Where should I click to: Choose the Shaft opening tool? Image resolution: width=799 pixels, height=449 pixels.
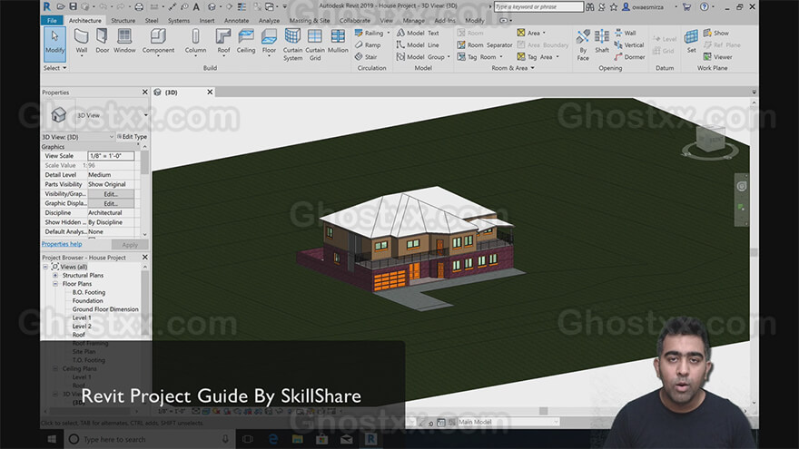(x=602, y=42)
